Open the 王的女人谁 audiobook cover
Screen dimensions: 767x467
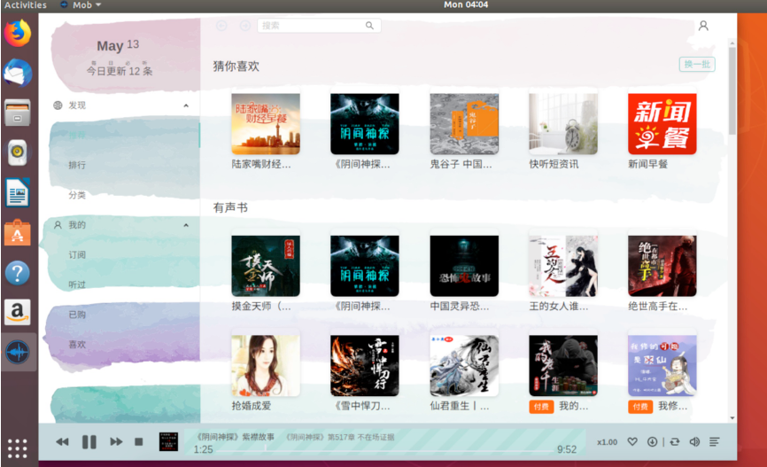point(563,266)
